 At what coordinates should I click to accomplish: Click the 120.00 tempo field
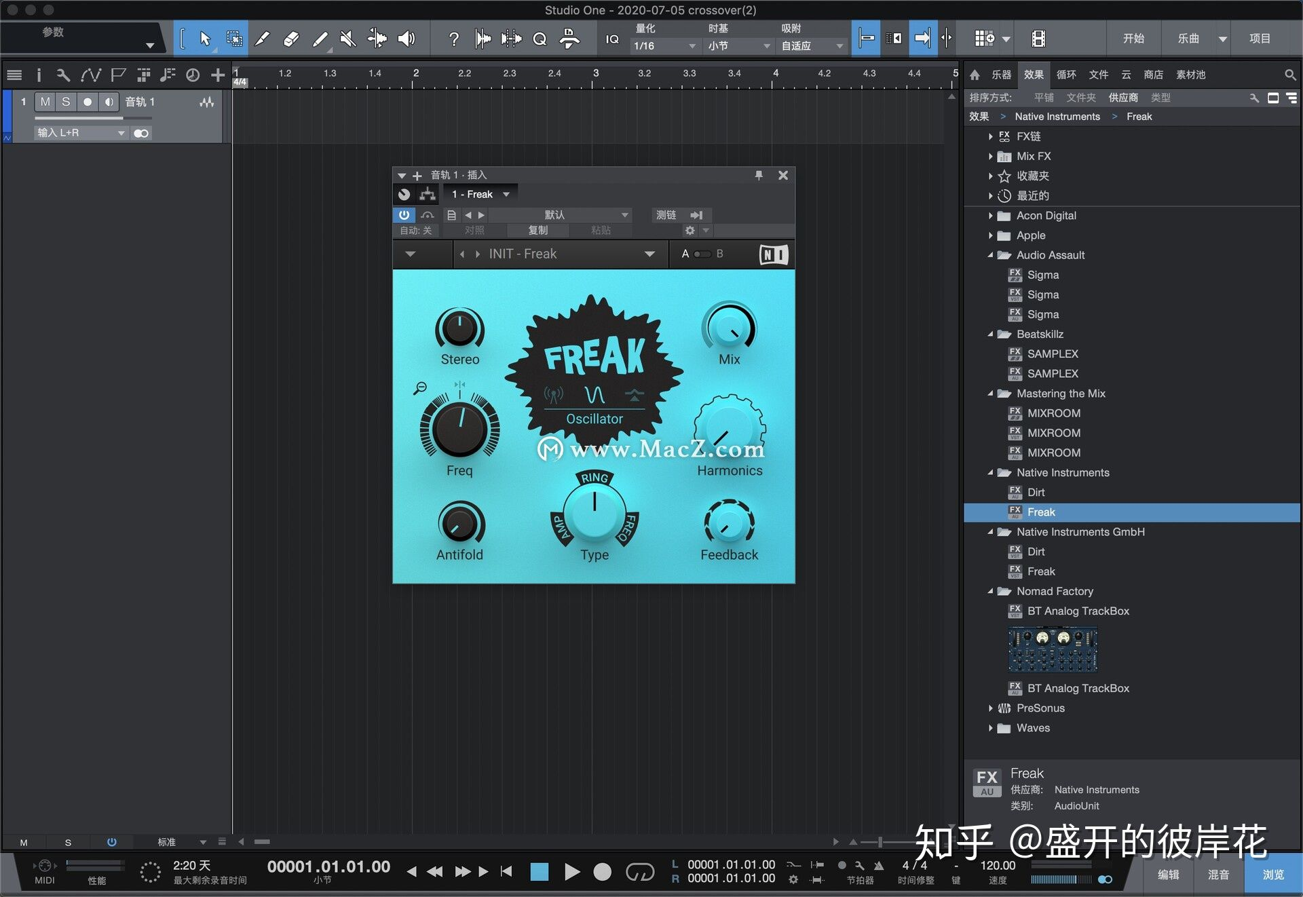(998, 865)
